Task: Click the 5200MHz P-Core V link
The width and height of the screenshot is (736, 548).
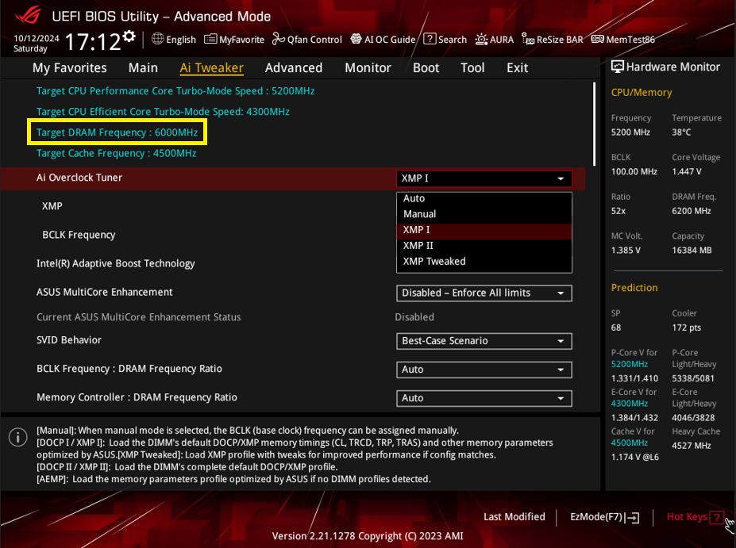Action: pyautogui.click(x=630, y=364)
